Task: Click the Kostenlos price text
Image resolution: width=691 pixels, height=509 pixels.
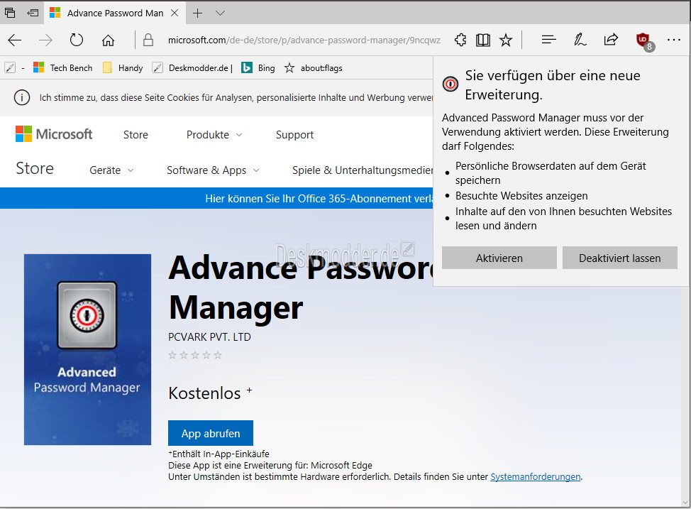Action: pyautogui.click(x=204, y=393)
